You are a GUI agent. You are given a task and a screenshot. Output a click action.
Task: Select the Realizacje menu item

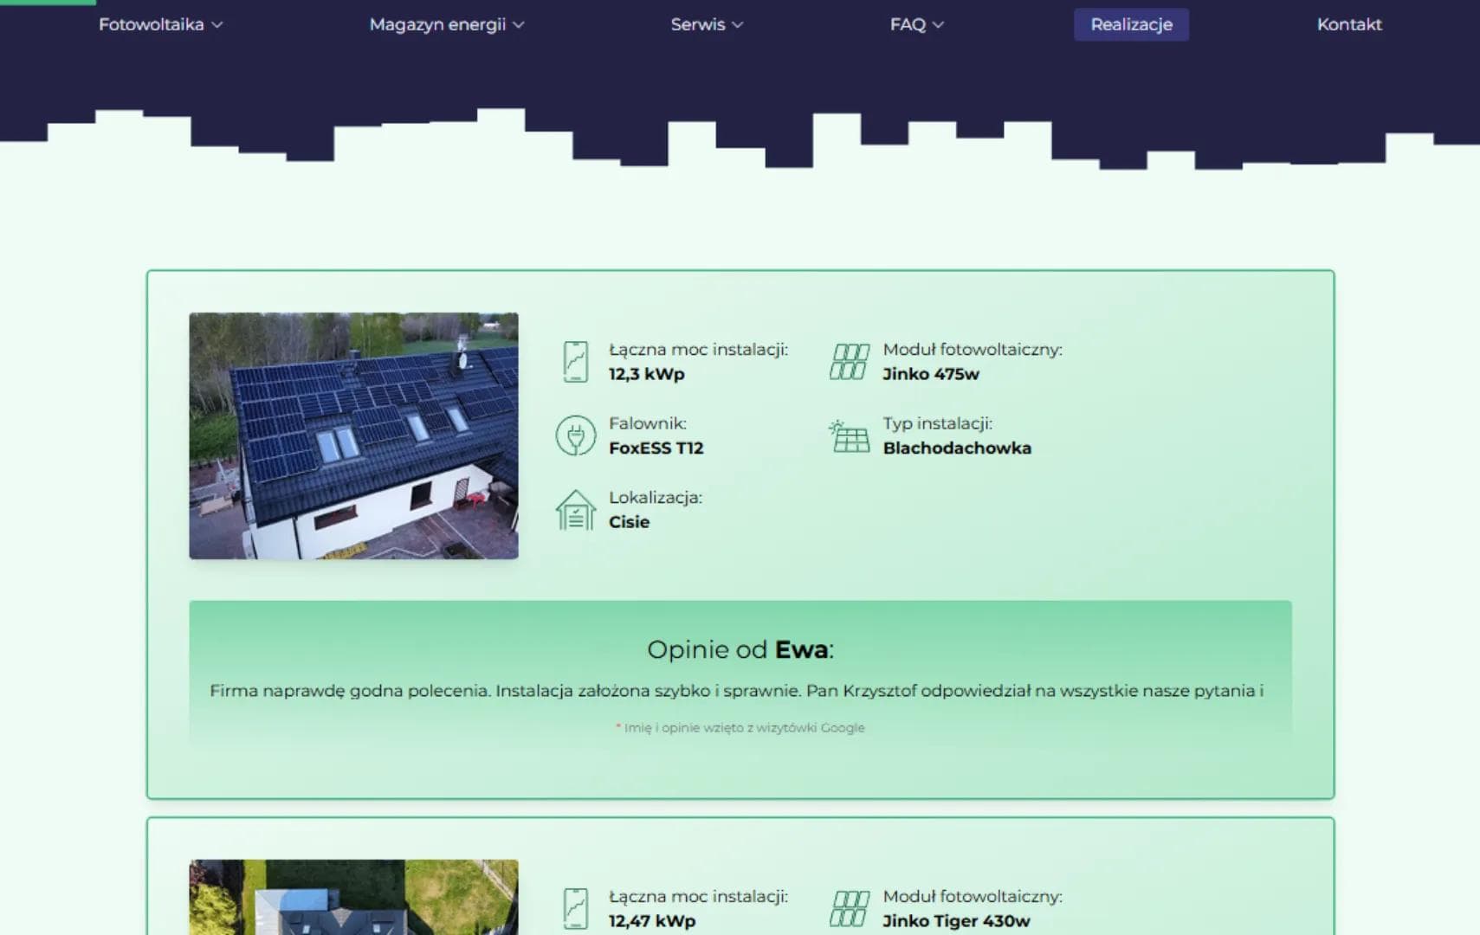(x=1131, y=24)
